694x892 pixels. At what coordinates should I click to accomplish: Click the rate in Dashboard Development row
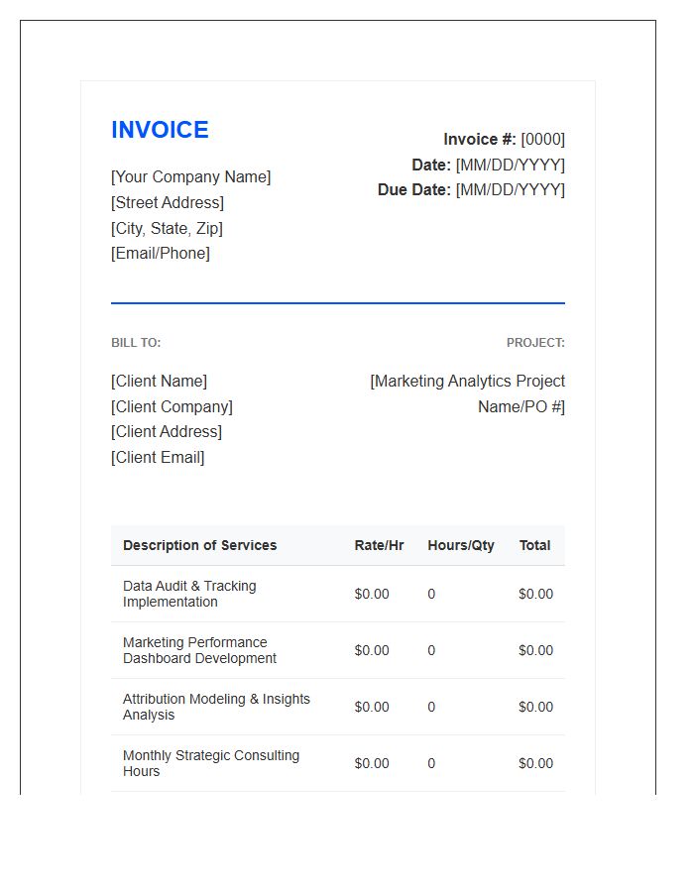coord(372,650)
